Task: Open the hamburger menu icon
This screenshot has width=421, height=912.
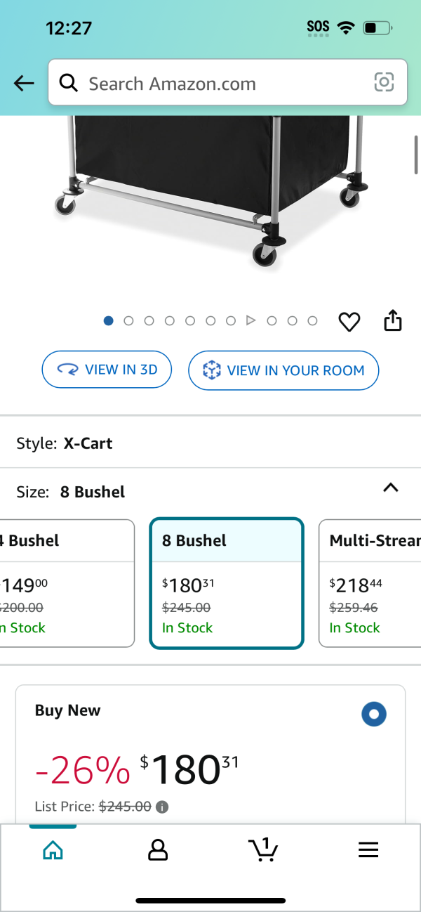Action: point(368,850)
